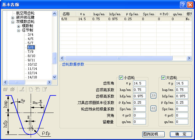Click the Spr/mn column header in table
The image size is (195, 140).
tap(148, 14)
